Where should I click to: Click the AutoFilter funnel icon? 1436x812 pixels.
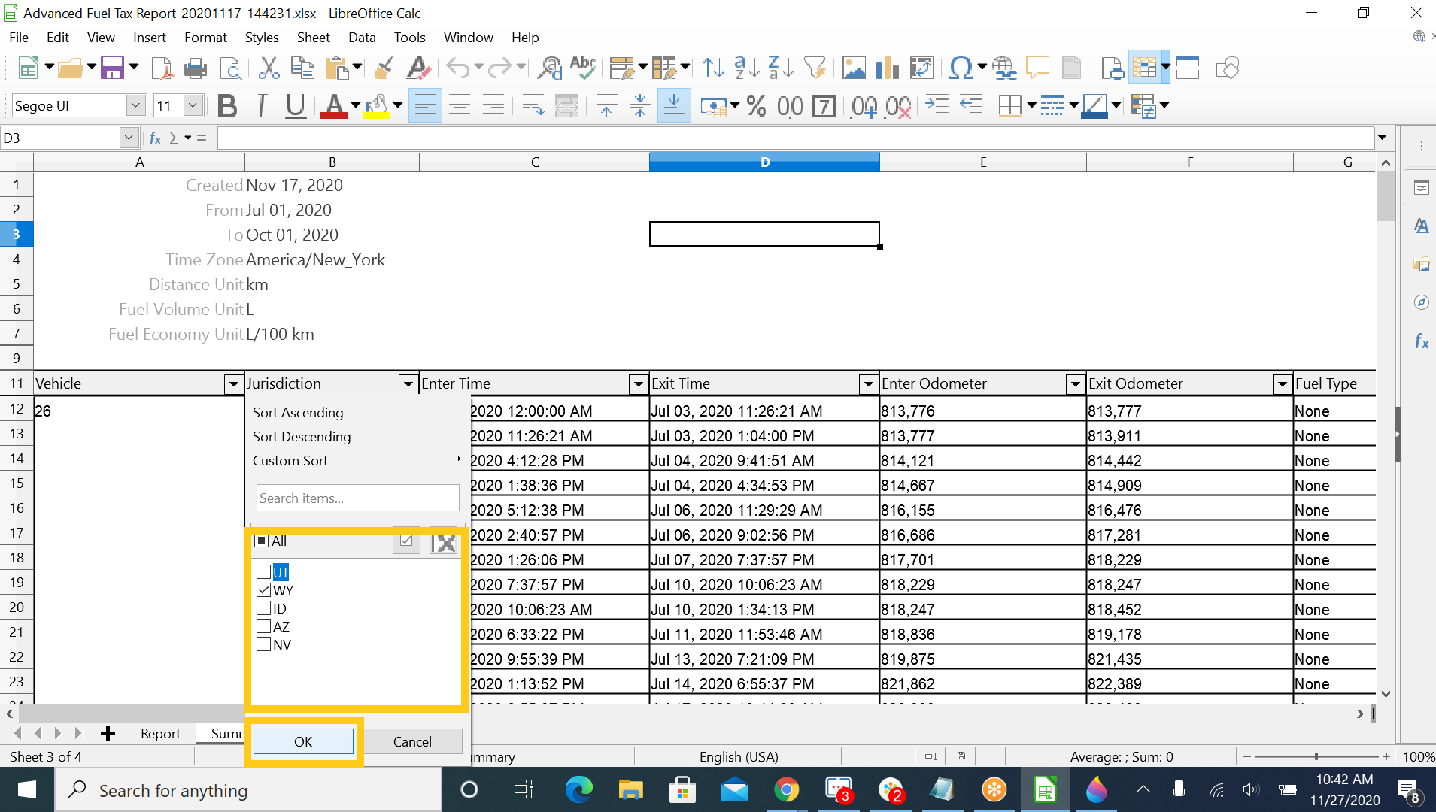tap(815, 68)
